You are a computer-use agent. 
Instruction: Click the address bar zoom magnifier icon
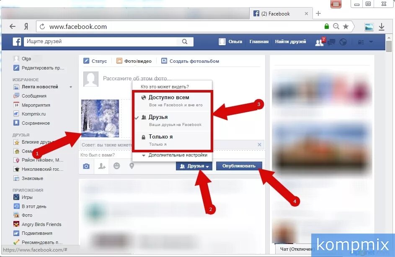pyautogui.click(x=336, y=26)
